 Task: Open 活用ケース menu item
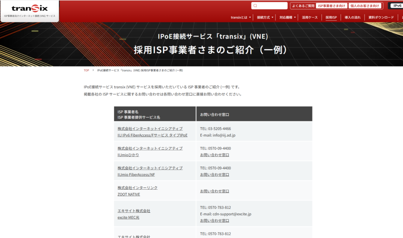click(310, 17)
